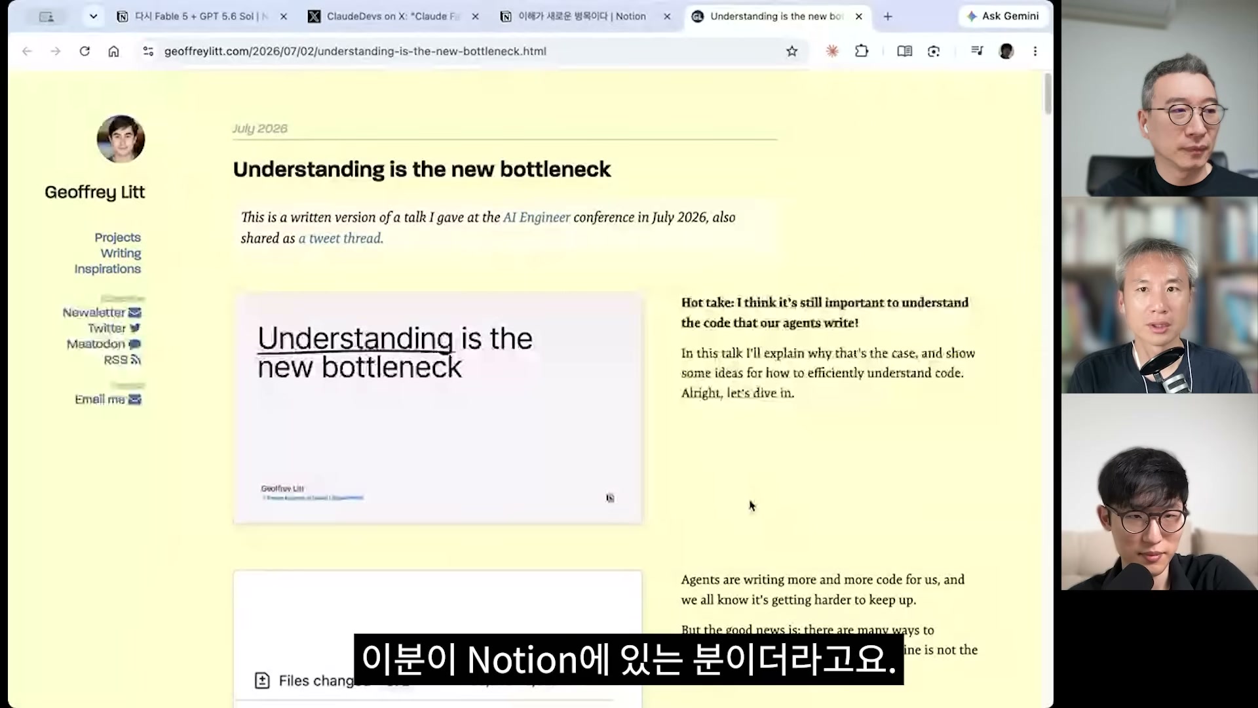Bookmark this page with the star

pos(792,51)
